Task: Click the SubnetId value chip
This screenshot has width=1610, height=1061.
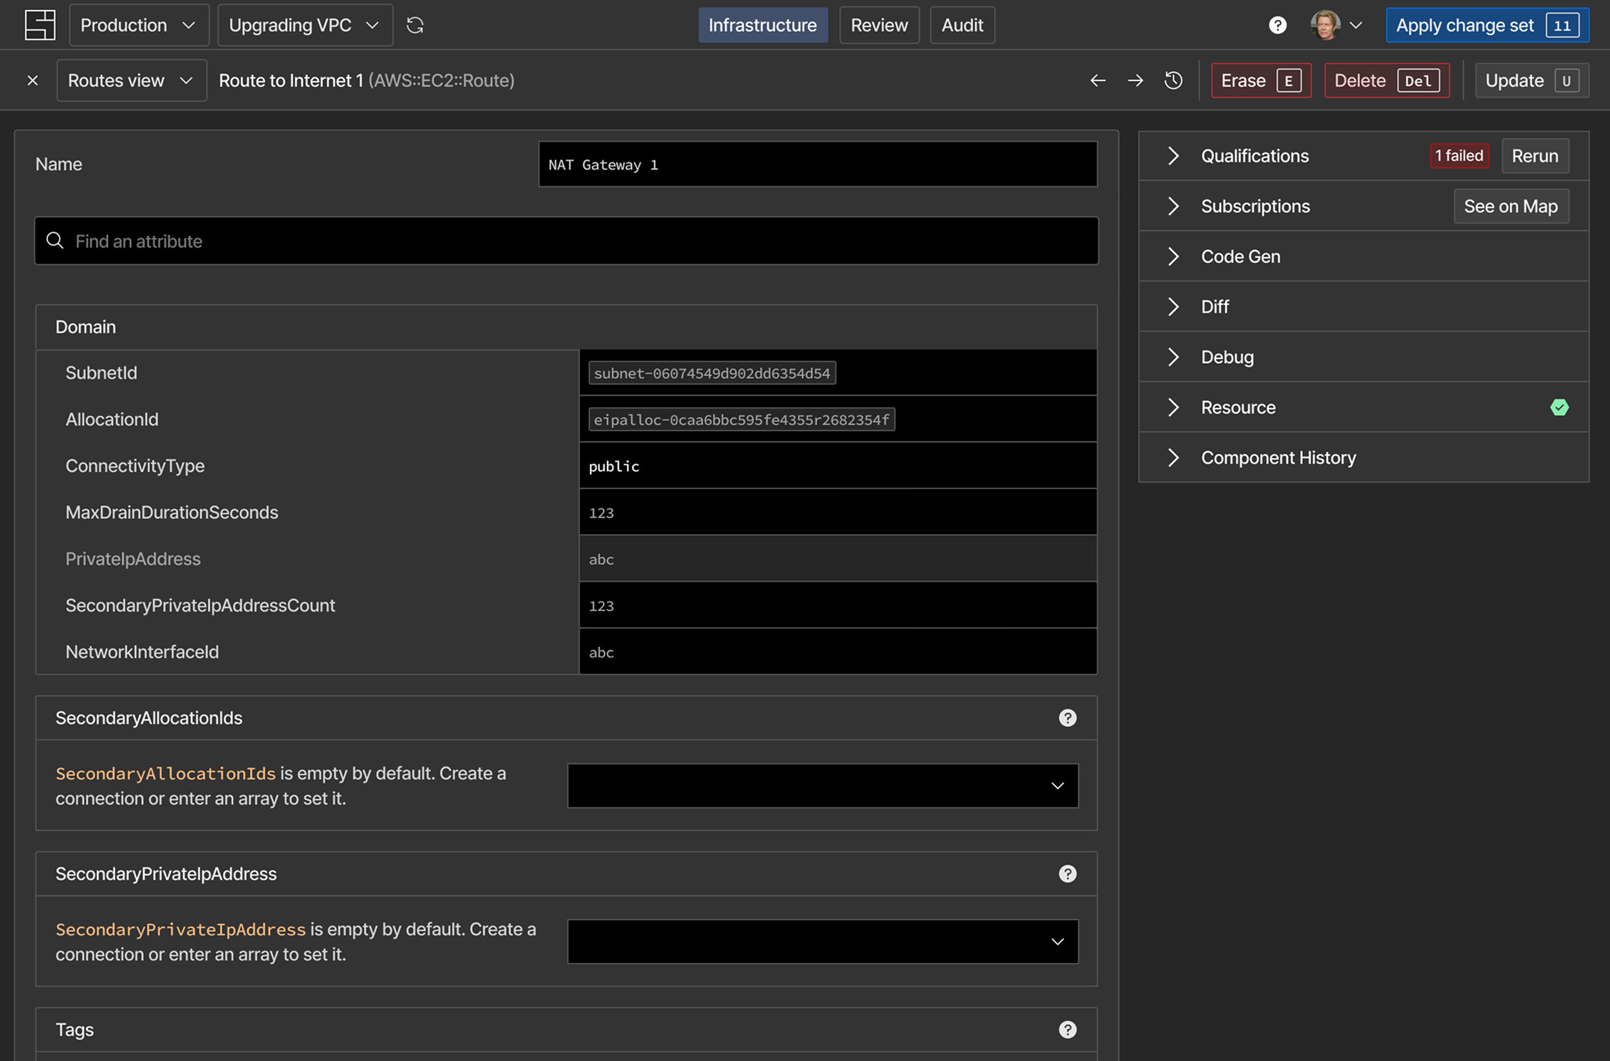Action: 712,373
